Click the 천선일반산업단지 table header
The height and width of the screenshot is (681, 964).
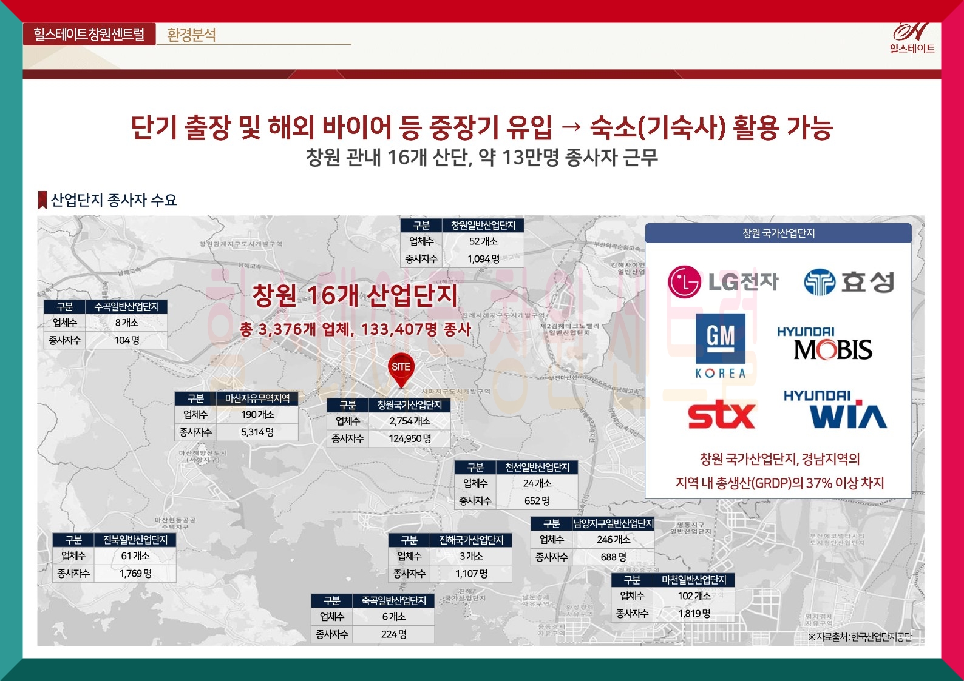pyautogui.click(x=537, y=468)
